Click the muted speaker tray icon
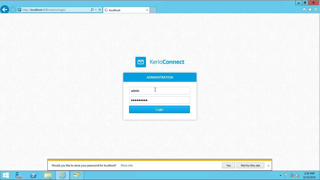 [x=297, y=175]
